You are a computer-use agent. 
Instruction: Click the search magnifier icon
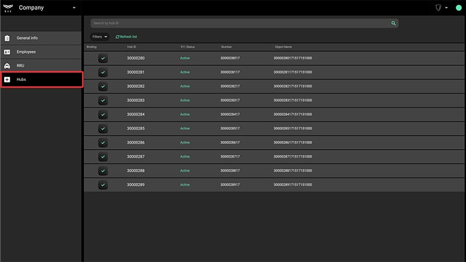(394, 23)
